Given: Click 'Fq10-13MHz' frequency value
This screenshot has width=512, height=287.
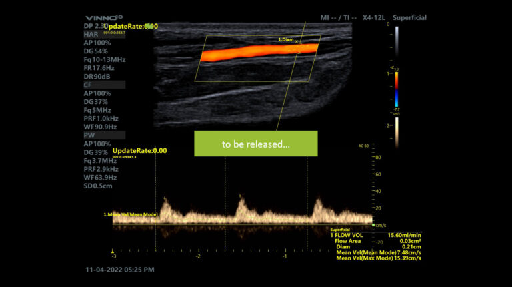Looking at the screenshot, I should 105,60.
